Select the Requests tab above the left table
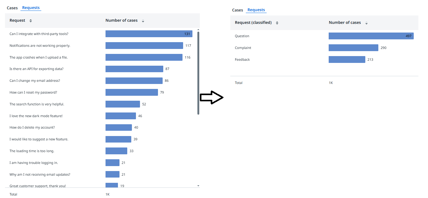Screen dimensions: 428x198 coord(31,8)
